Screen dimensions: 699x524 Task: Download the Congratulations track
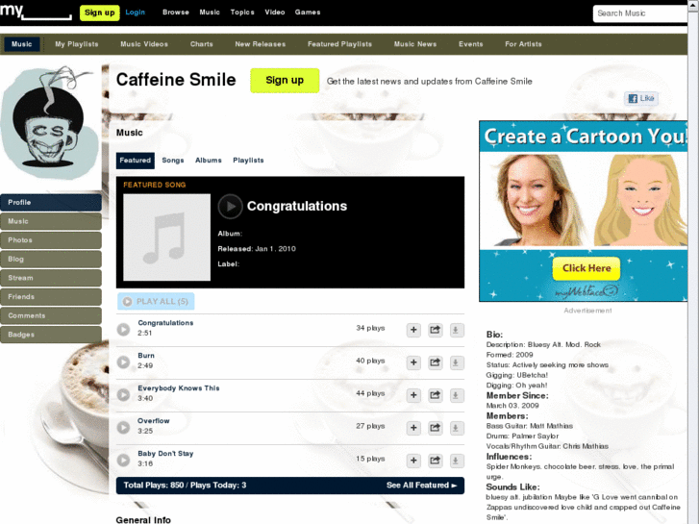tap(456, 330)
